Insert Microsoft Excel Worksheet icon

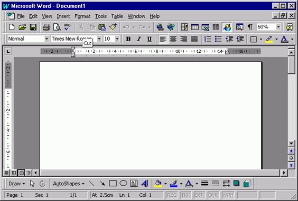[206, 27]
